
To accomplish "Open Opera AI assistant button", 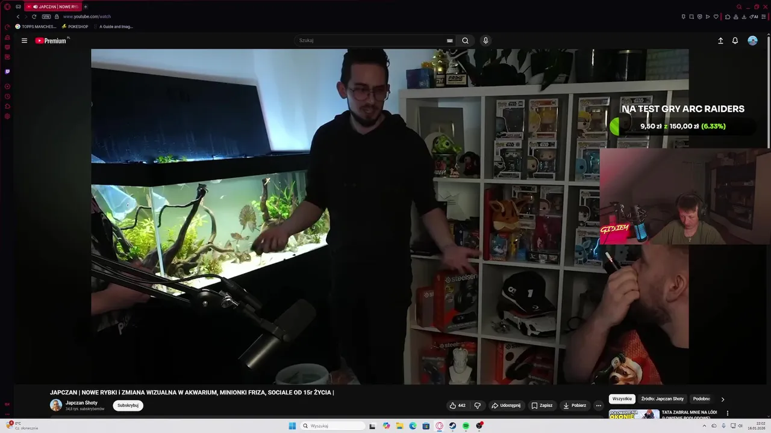I will point(754,17).
